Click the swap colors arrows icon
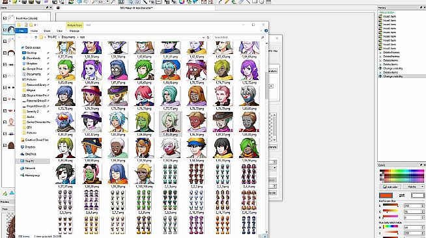The height and width of the screenshot is (238, 426). click(x=402, y=196)
